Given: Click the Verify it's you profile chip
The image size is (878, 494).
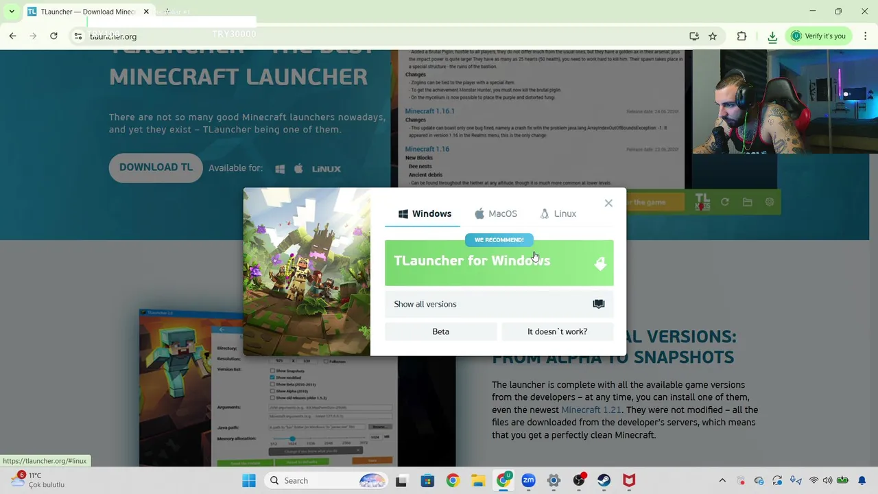Looking at the screenshot, I should tap(819, 36).
